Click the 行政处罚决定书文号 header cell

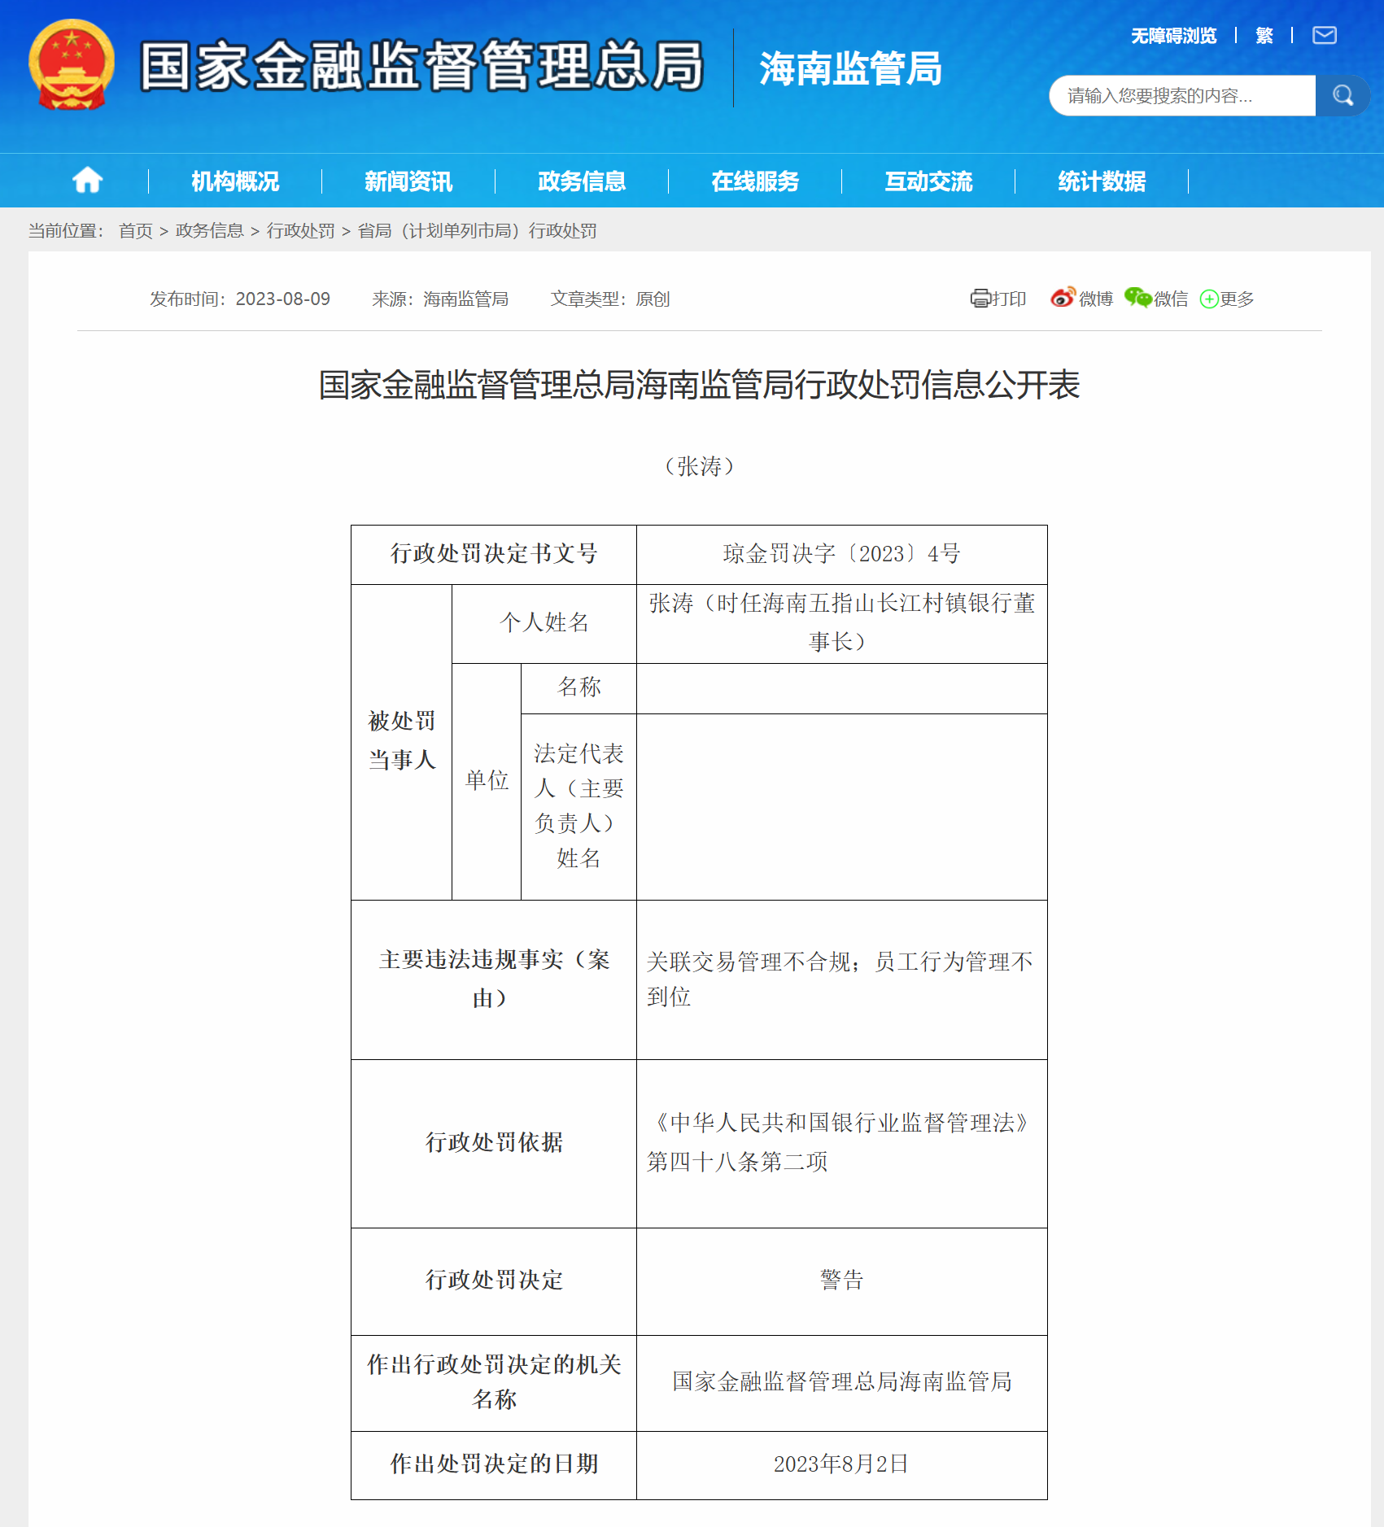pyautogui.click(x=494, y=554)
